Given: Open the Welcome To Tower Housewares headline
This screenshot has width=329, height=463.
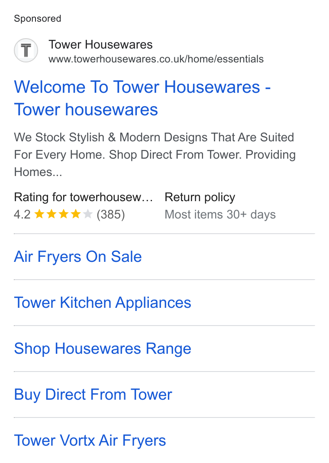Looking at the screenshot, I should click(x=142, y=98).
